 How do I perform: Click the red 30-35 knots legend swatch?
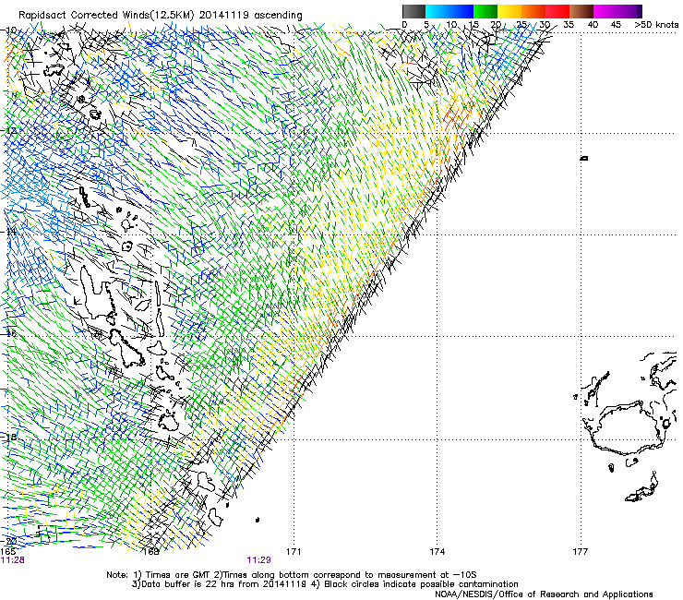[557, 11]
